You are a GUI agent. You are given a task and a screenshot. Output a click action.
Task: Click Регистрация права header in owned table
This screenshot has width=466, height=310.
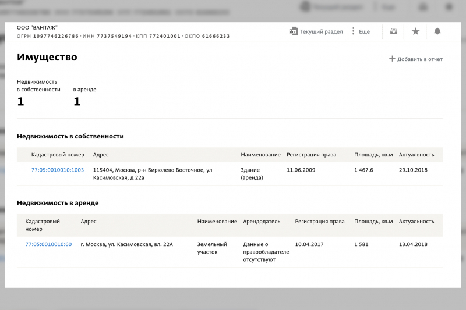coord(311,155)
